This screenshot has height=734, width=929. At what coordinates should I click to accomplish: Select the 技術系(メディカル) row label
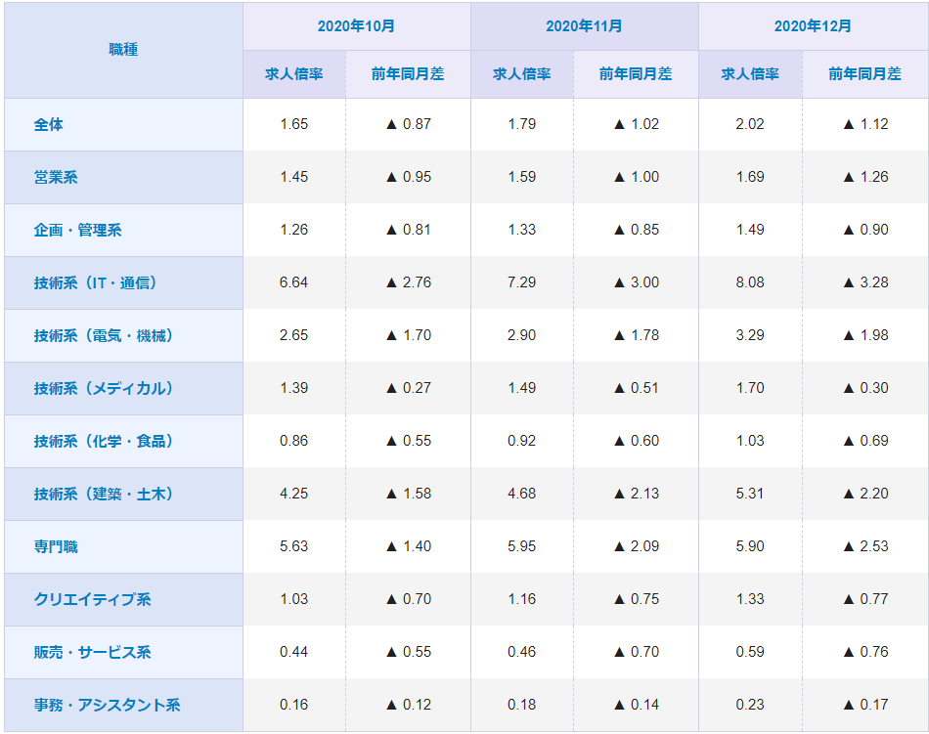(104, 388)
